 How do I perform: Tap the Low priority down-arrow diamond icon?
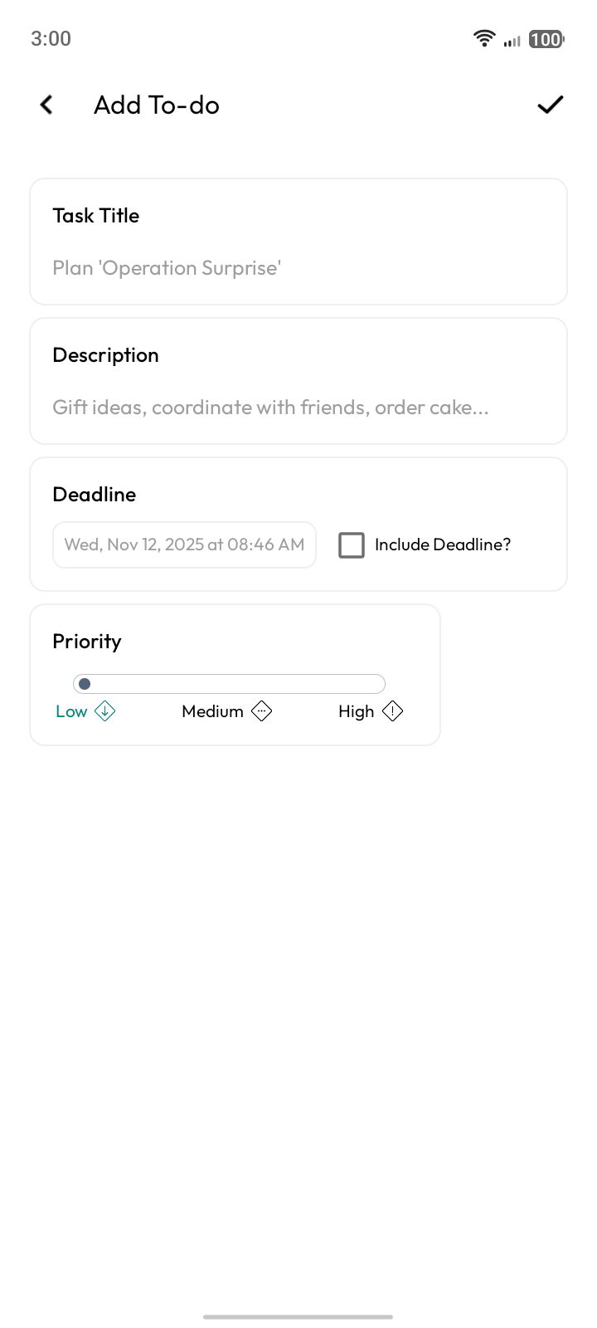point(105,711)
